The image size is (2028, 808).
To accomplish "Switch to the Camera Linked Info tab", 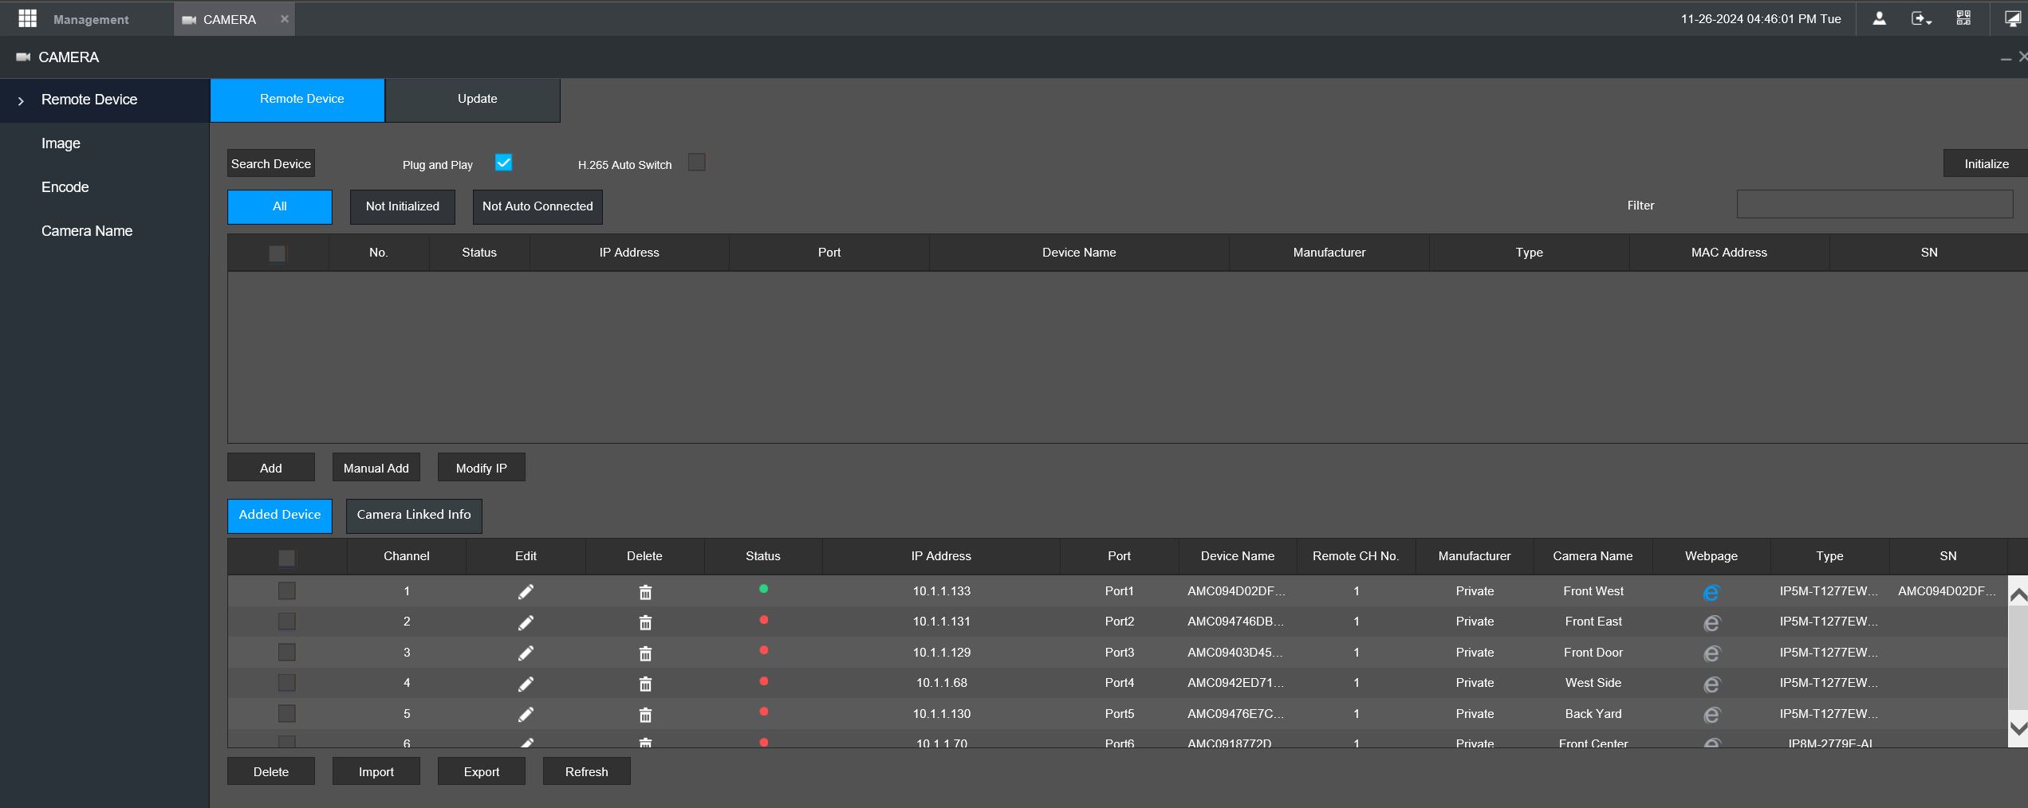I will click(414, 516).
